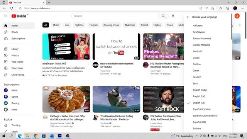Select the Tourism filter chip

tap(93, 25)
